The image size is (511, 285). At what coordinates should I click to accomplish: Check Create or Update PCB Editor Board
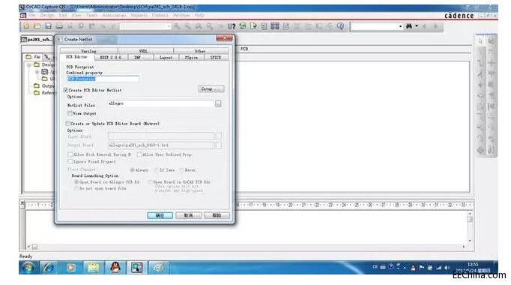point(67,124)
